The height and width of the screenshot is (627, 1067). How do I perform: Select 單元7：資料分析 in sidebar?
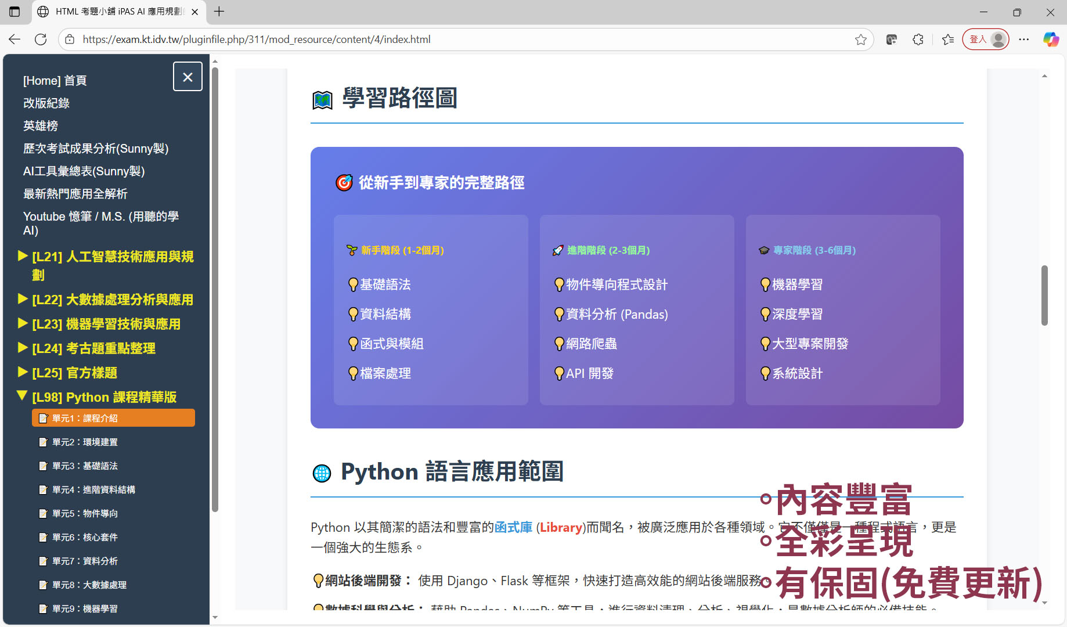click(x=85, y=561)
